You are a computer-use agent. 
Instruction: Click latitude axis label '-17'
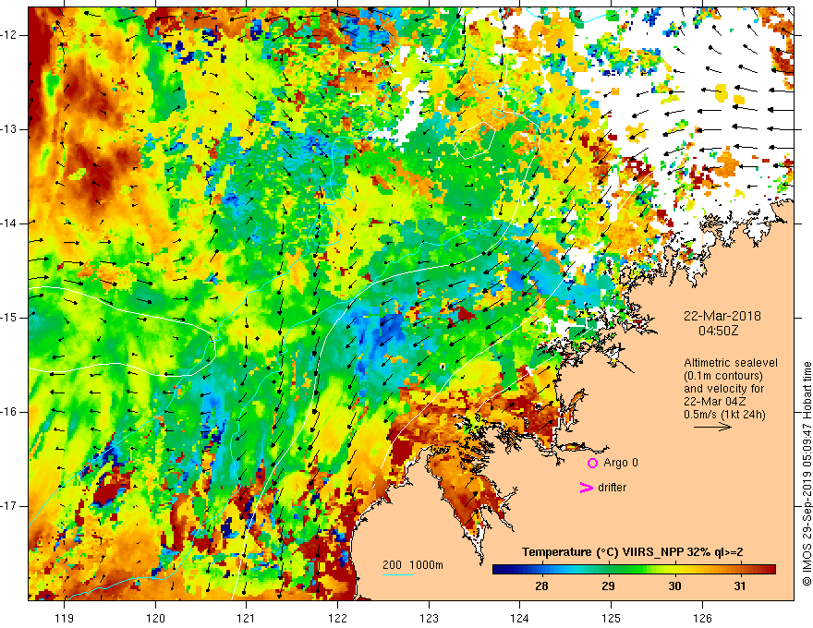pyautogui.click(x=9, y=506)
